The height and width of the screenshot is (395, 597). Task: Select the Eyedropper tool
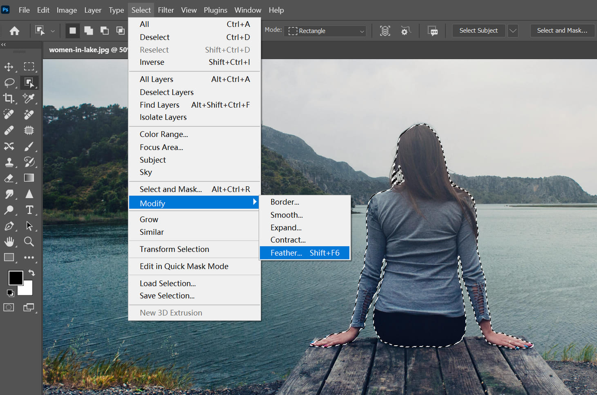coord(29,98)
